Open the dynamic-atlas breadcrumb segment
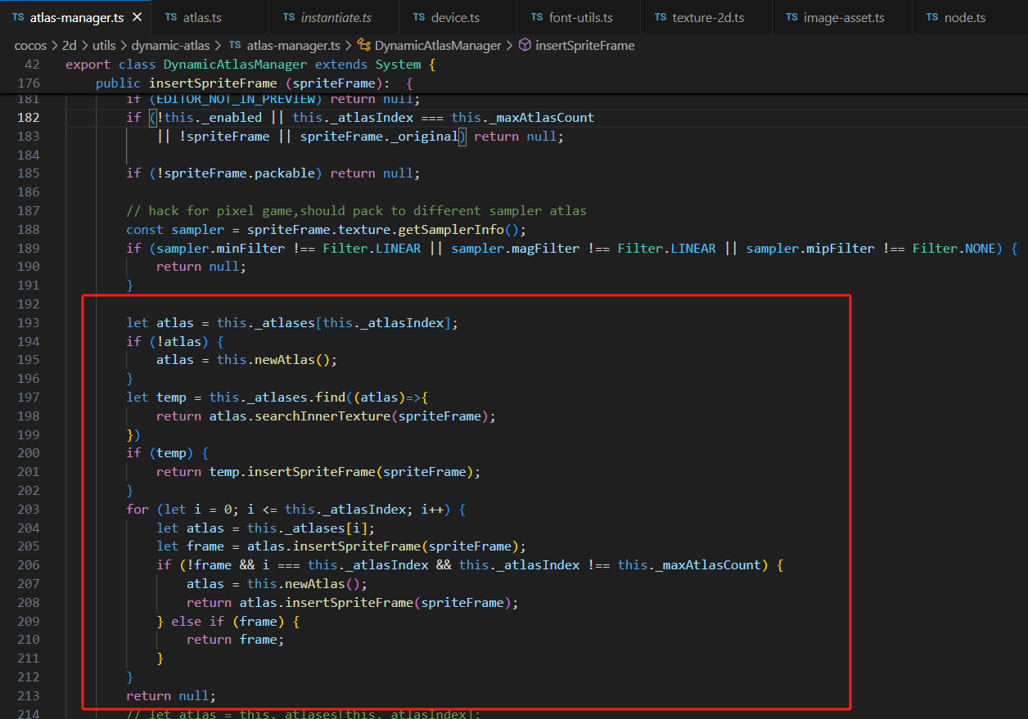Image resolution: width=1028 pixels, height=719 pixels. click(170, 46)
